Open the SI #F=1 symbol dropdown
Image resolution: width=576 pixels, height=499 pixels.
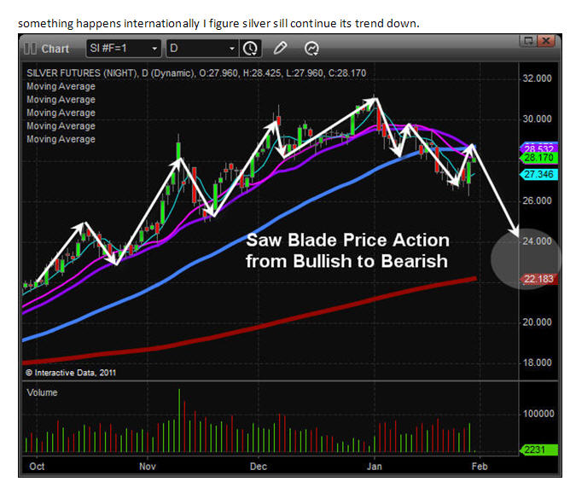(x=154, y=49)
